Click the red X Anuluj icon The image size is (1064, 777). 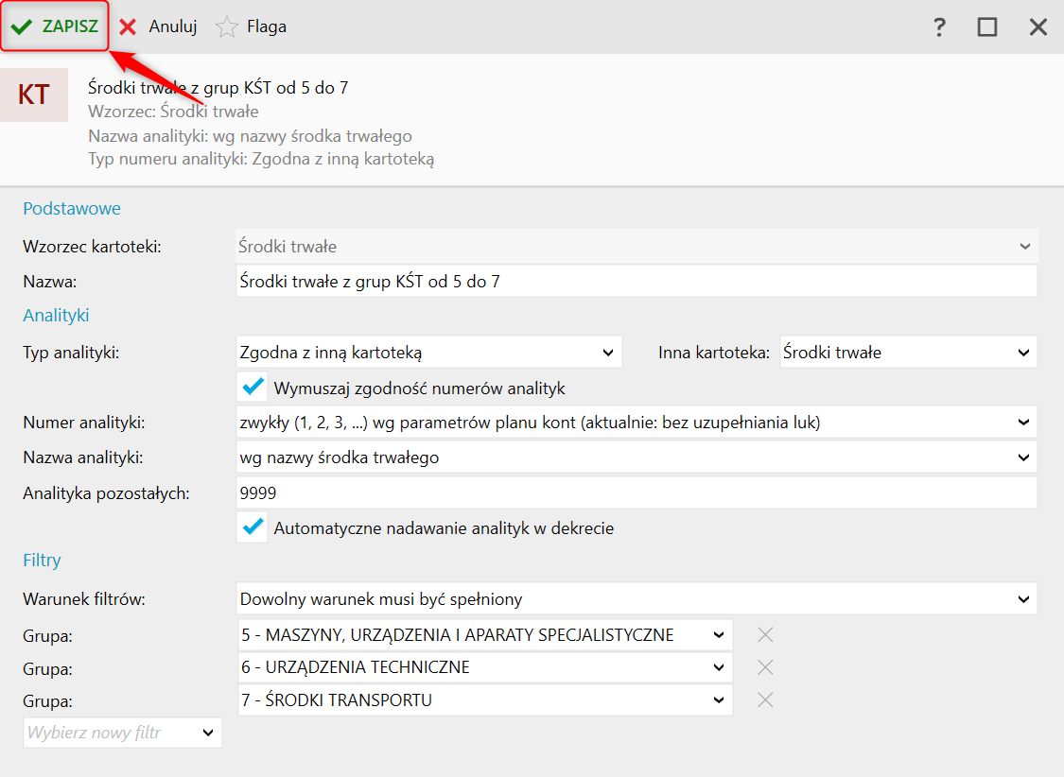[128, 27]
